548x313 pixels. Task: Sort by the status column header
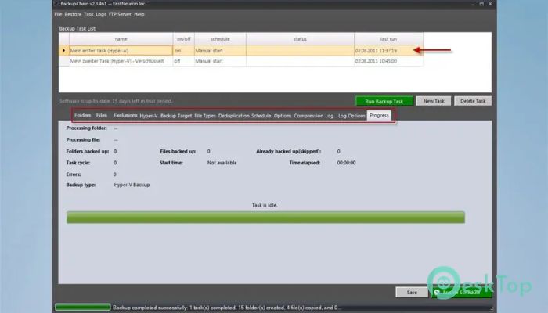pos(300,39)
